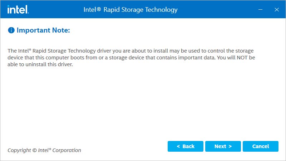Click the word "Copyright" in the footer
The width and height of the screenshot is (286, 161).
(x=19, y=150)
